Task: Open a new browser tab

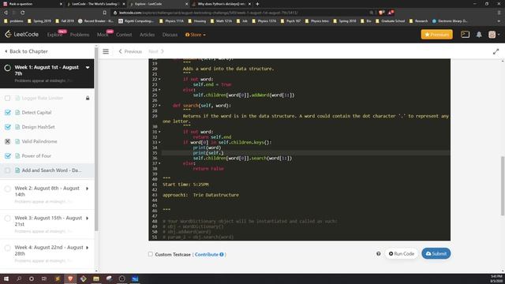Action: [257, 4]
